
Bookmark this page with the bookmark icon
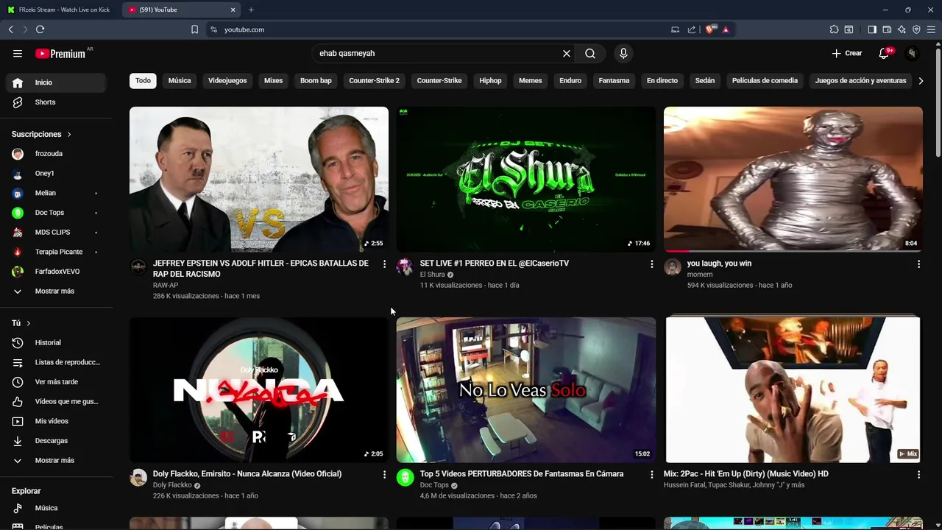(194, 29)
